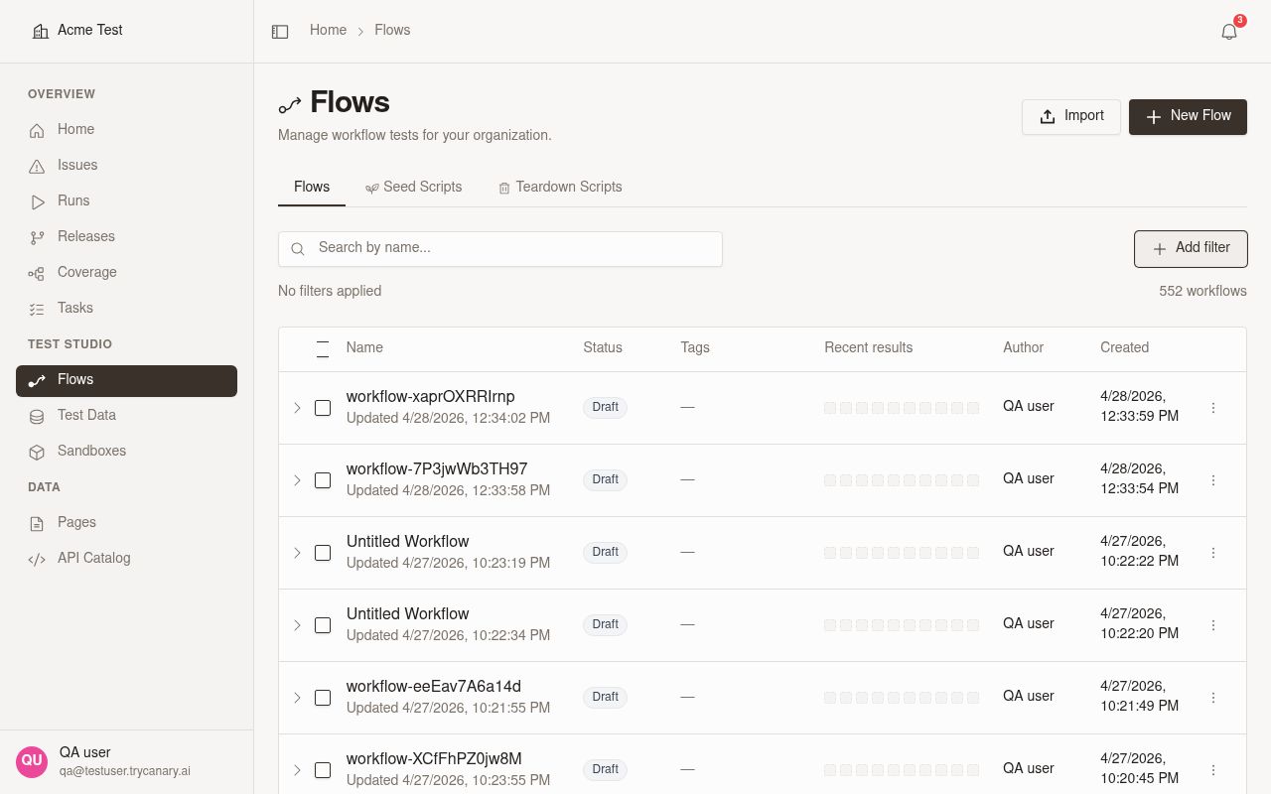The image size is (1271, 794).
Task: Click the Test Data database icon
Action: click(37, 416)
